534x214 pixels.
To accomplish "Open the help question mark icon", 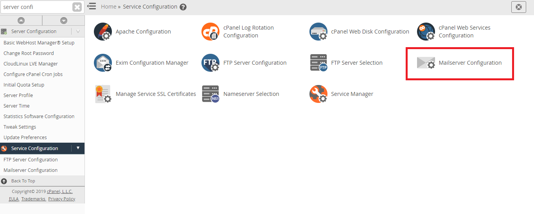I will [183, 7].
